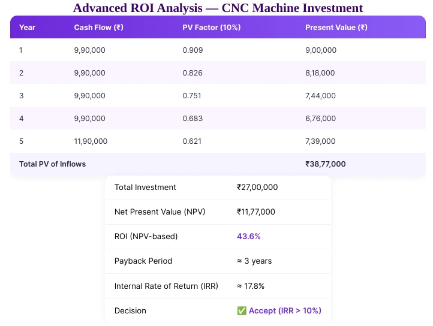Click the purple 43.6% ROI value
The image size is (433, 326).
pyautogui.click(x=249, y=236)
